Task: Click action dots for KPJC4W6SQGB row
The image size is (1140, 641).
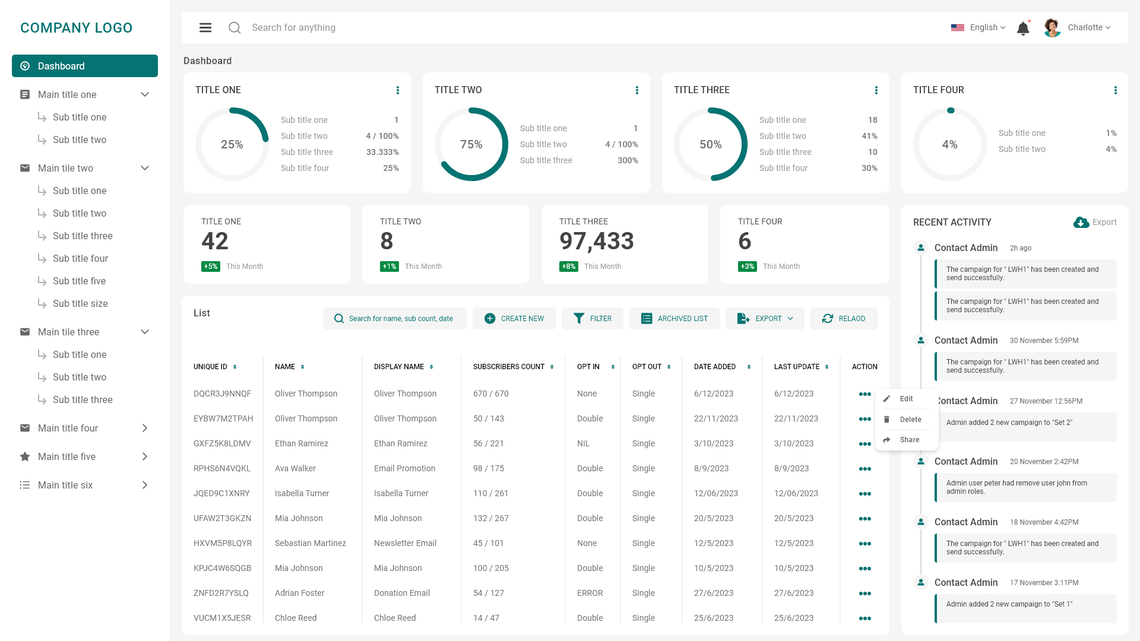Action: 865,569
